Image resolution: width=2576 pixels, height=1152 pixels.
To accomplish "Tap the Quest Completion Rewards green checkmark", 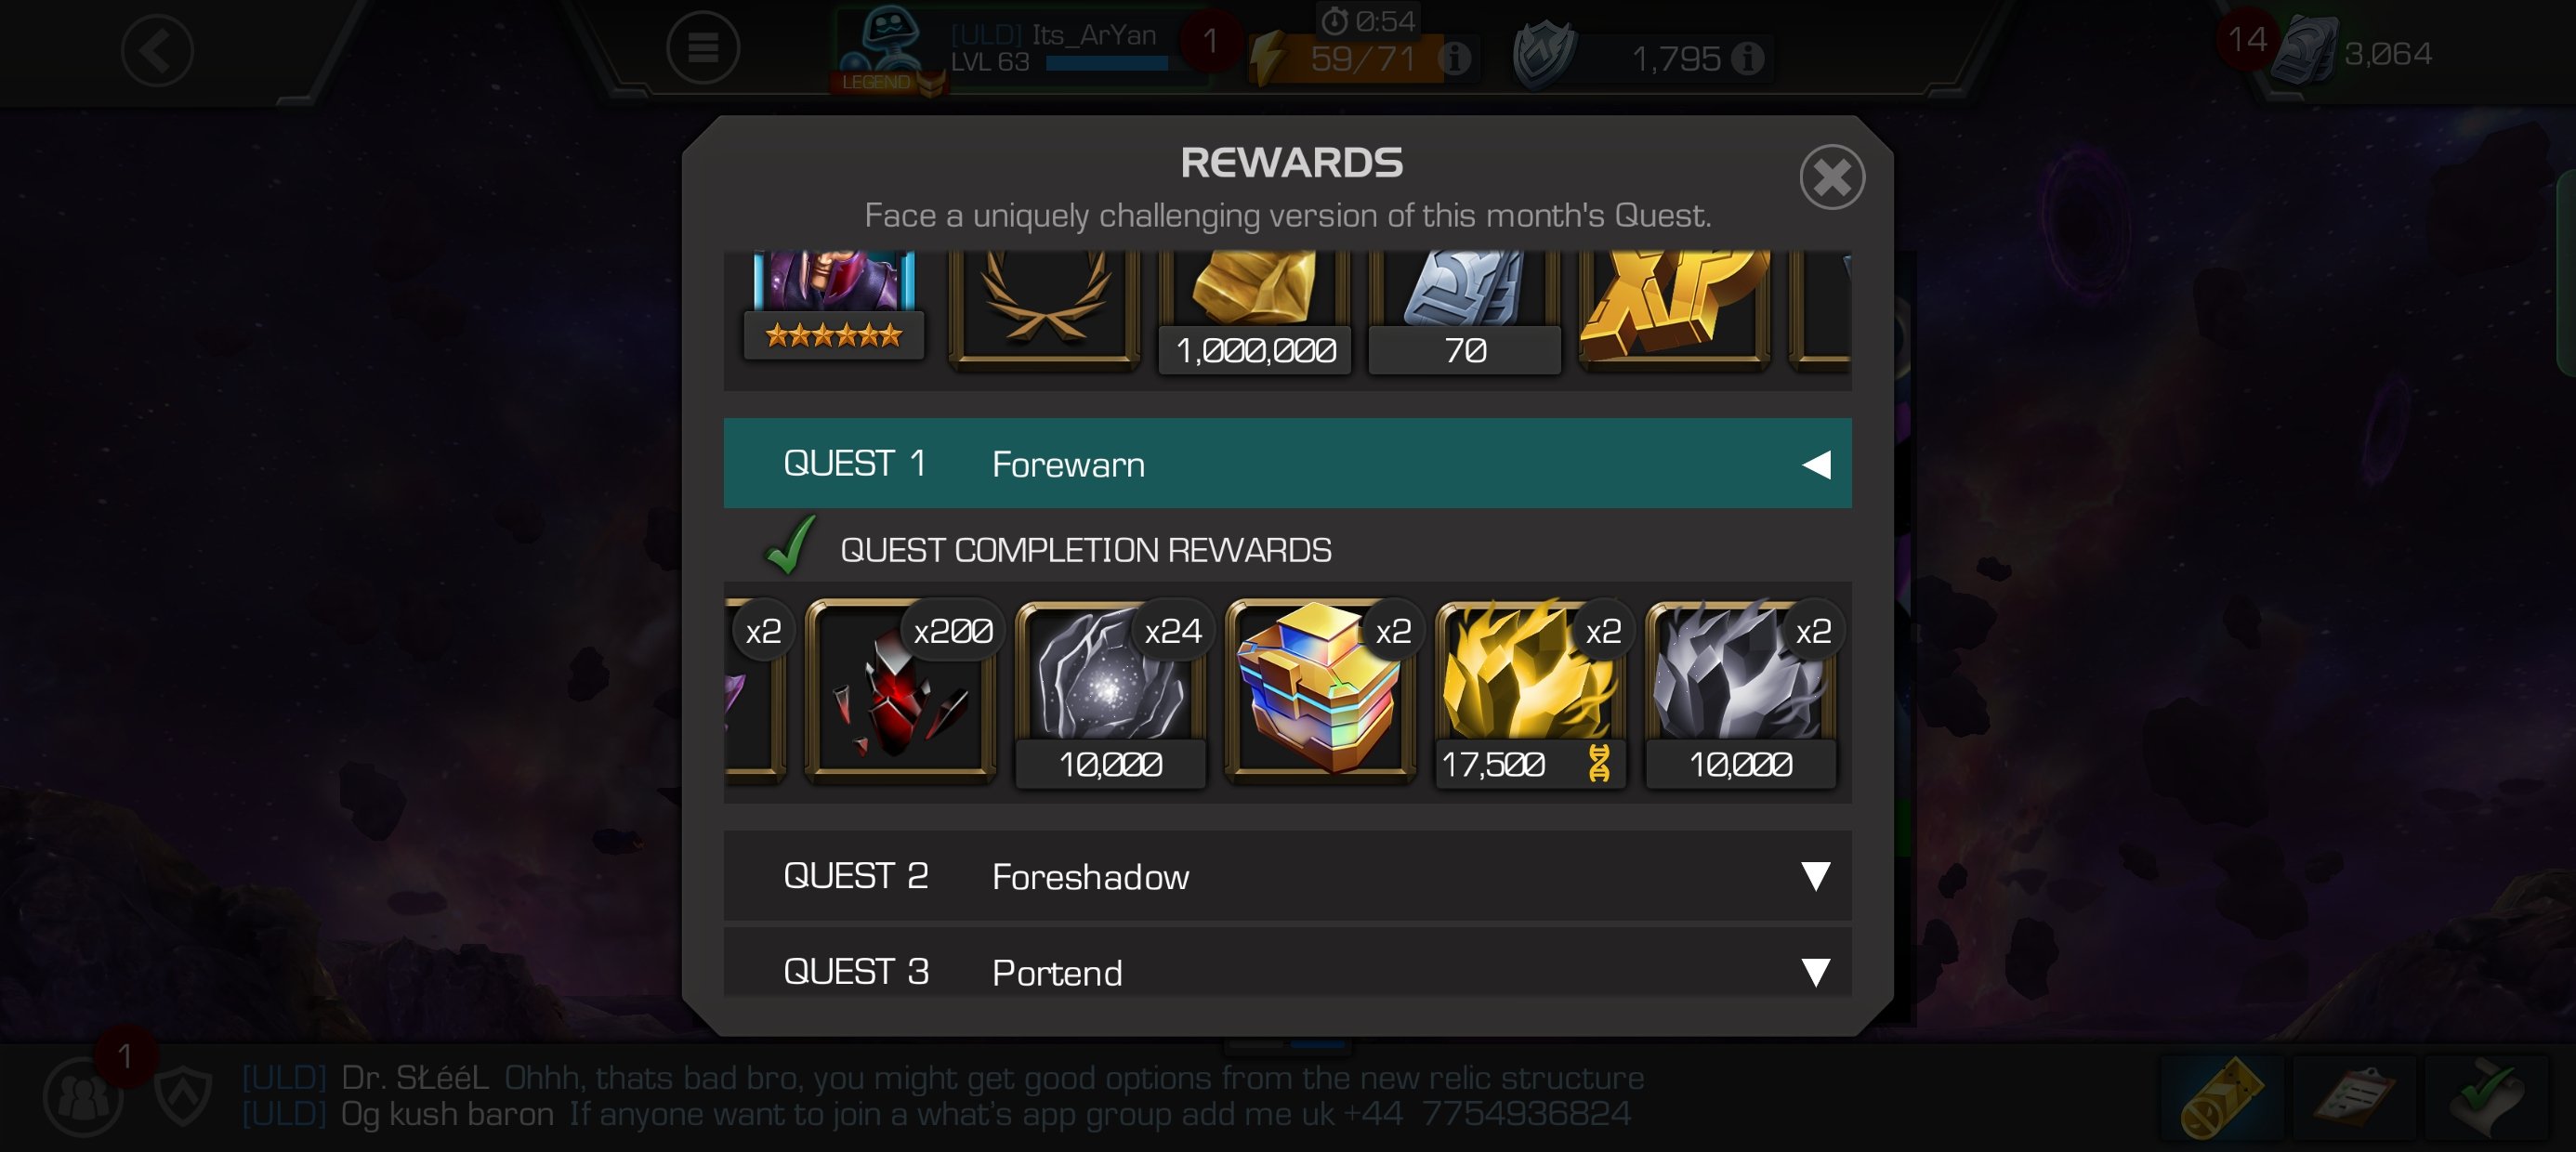I will [x=790, y=545].
